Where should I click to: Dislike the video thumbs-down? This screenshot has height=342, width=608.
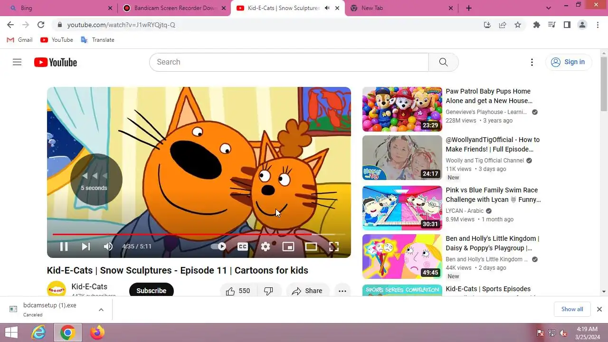pyautogui.click(x=268, y=291)
